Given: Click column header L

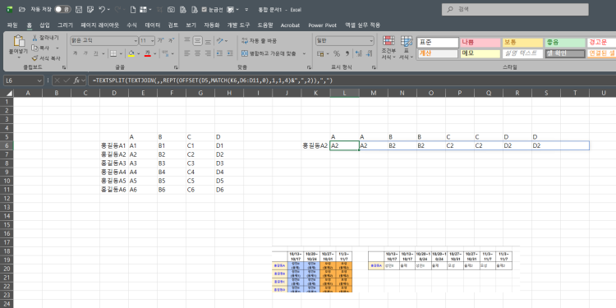Looking at the screenshot, I should click(344, 93).
